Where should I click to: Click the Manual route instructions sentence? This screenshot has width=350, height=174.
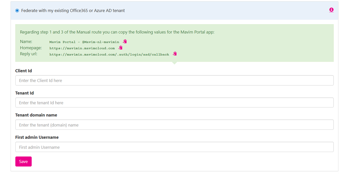[117, 32]
